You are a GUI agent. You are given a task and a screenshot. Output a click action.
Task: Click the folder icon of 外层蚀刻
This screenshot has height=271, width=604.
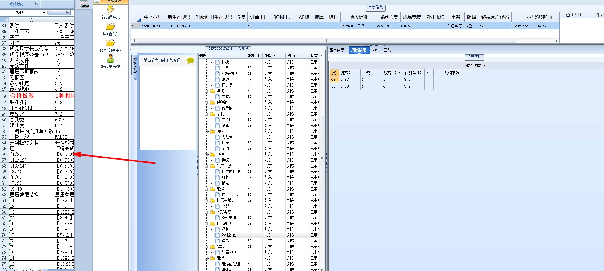tap(213, 224)
